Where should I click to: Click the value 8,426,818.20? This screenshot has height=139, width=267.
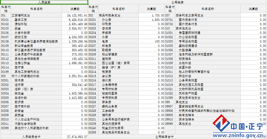[75, 20]
